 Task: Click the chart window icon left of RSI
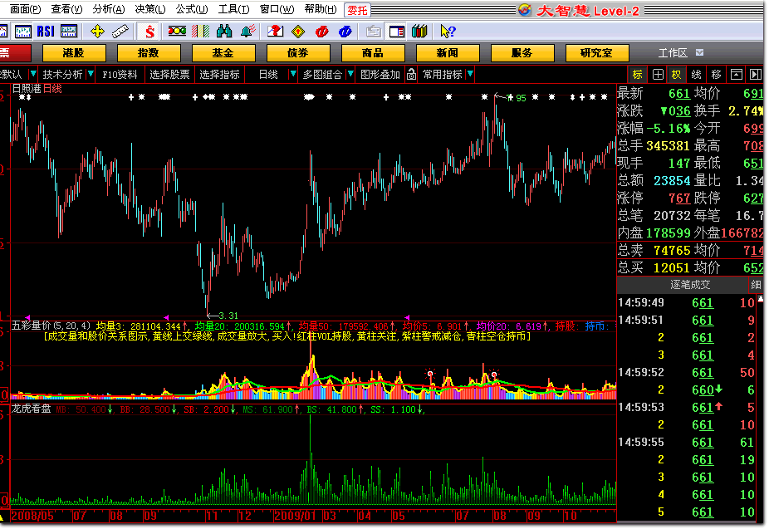[x=23, y=32]
